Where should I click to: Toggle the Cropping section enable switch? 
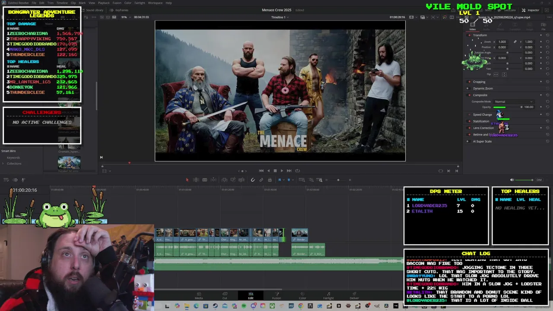pyautogui.click(x=469, y=82)
